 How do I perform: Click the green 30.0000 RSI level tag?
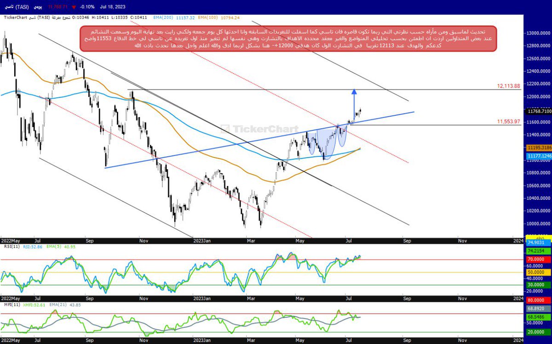point(538,284)
